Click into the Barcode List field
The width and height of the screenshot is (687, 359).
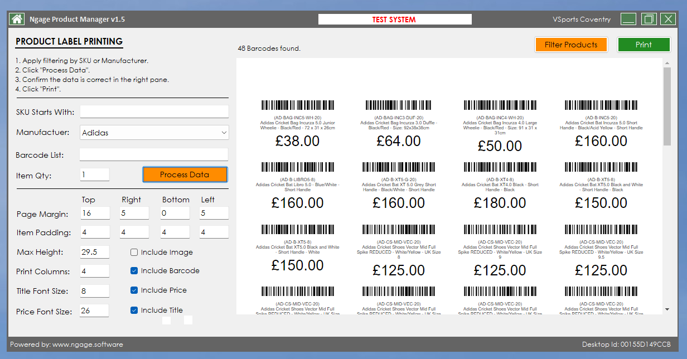click(154, 154)
